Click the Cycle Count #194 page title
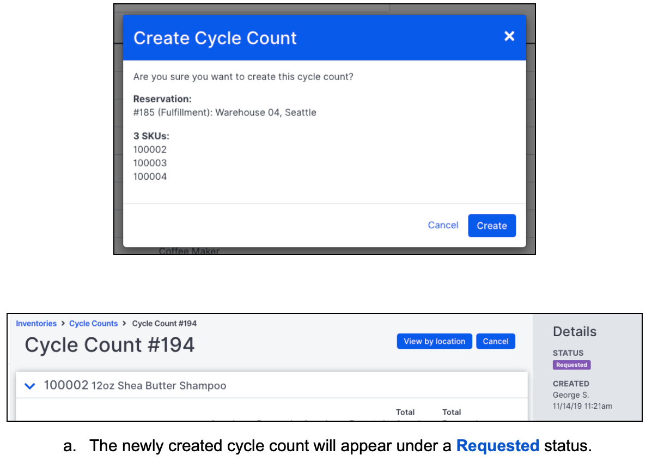 click(x=109, y=344)
